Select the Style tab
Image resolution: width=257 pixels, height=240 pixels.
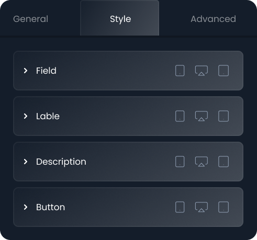(x=120, y=18)
